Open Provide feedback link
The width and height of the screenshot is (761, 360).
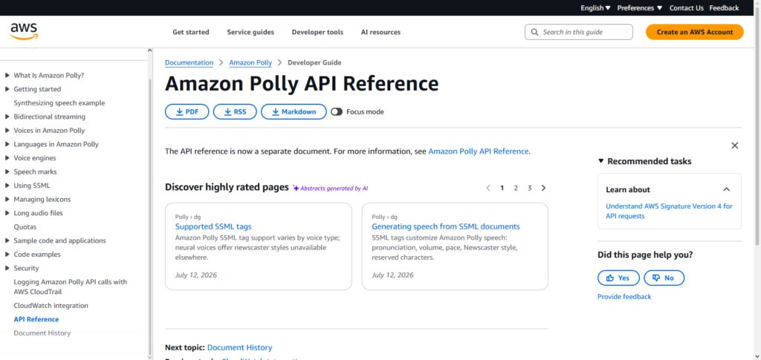[624, 296]
